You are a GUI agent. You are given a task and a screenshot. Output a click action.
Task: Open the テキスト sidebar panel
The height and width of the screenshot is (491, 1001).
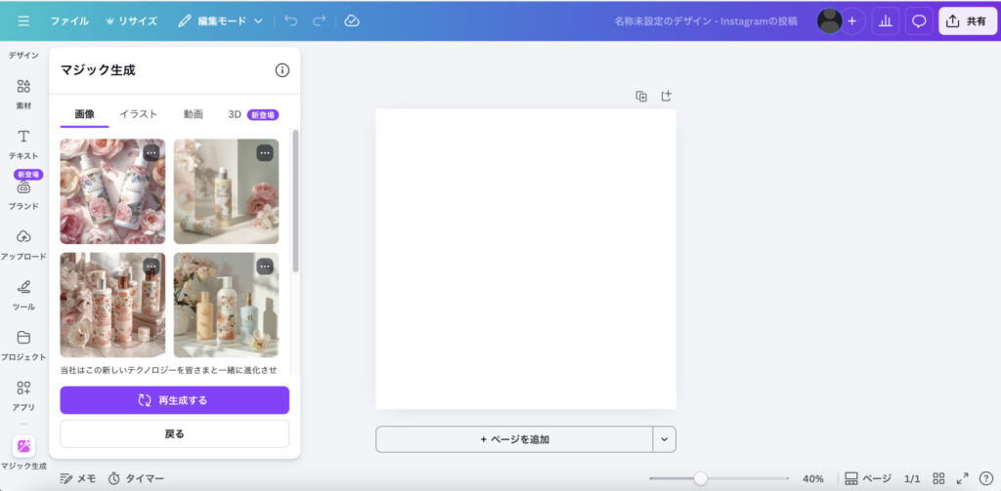[x=23, y=144]
